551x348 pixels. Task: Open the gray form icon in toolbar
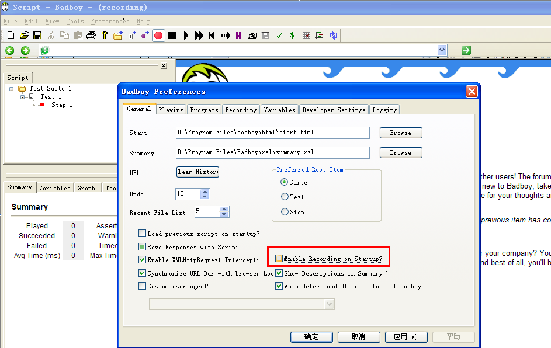pyautogui.click(x=266, y=35)
